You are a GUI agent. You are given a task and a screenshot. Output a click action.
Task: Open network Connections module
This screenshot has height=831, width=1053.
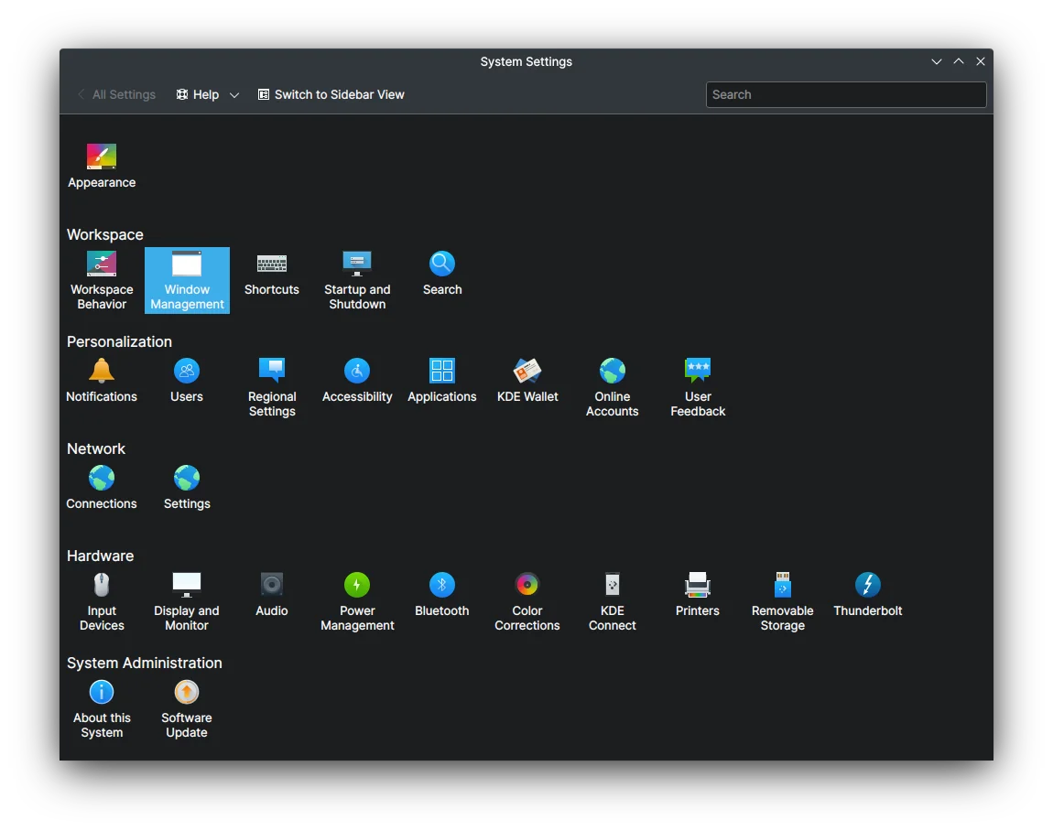(x=102, y=488)
